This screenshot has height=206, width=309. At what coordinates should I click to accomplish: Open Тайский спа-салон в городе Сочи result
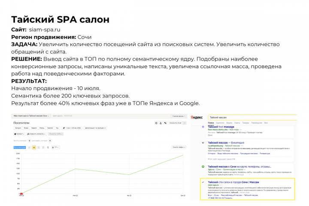pos(233,182)
